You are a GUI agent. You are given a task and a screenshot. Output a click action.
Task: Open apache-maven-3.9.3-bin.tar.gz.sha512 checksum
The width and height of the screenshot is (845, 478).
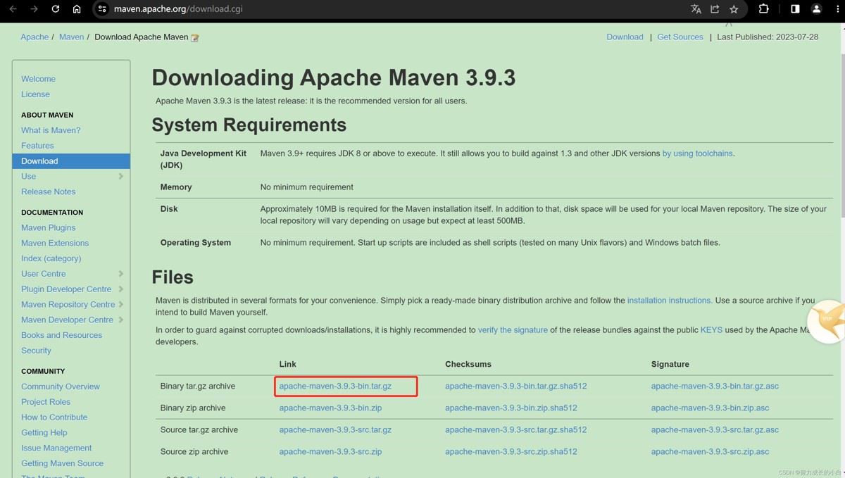(x=515, y=386)
